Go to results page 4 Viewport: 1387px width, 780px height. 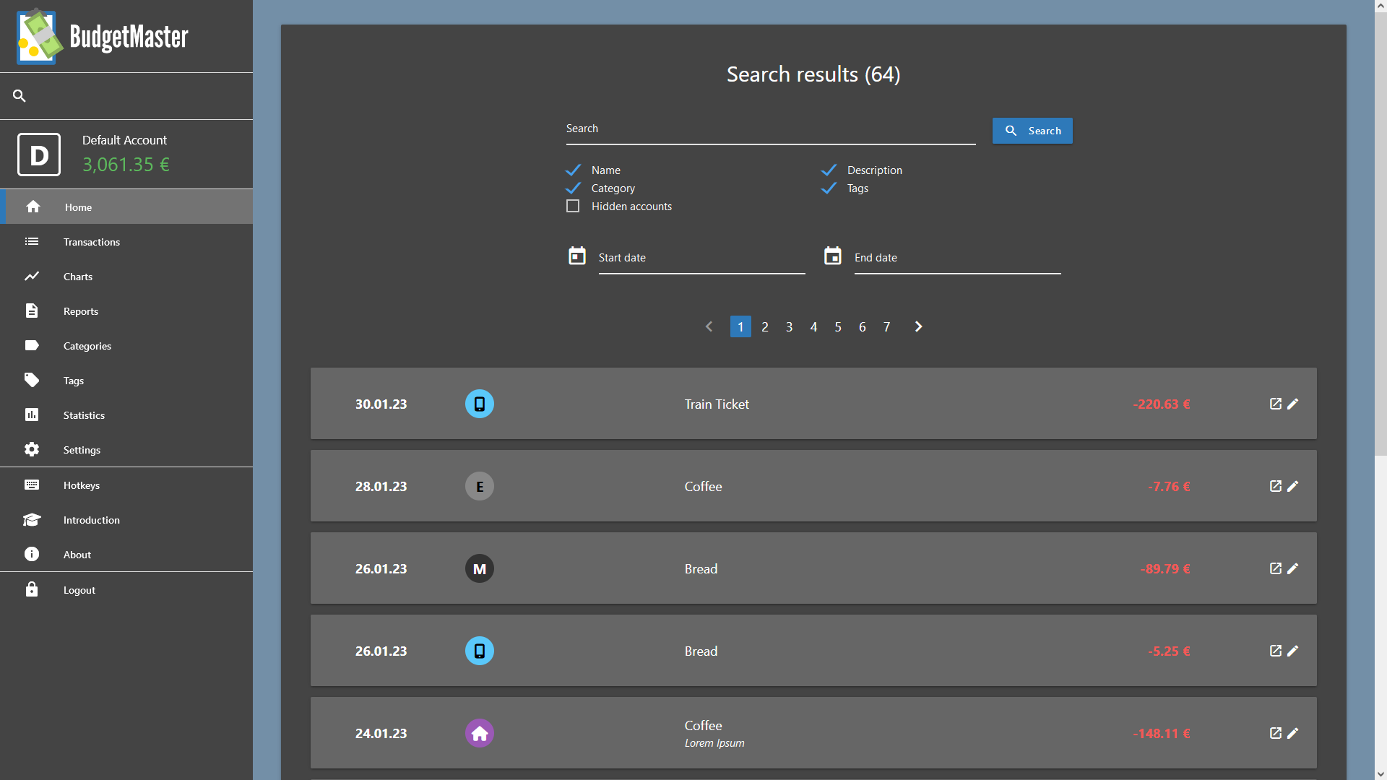[x=813, y=326]
